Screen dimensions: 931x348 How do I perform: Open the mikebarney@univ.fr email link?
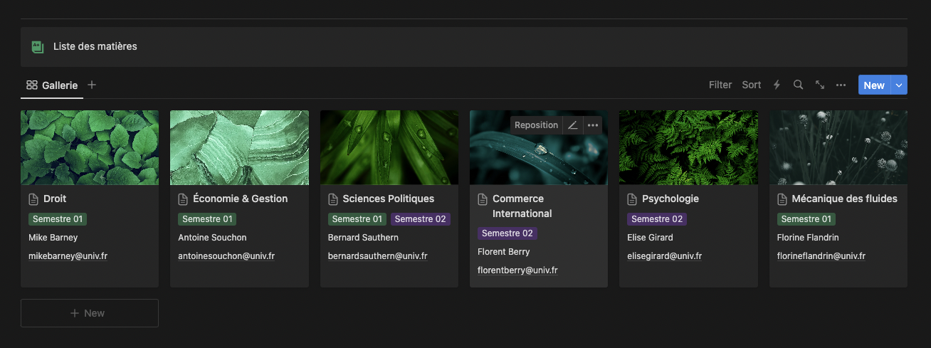pos(68,256)
